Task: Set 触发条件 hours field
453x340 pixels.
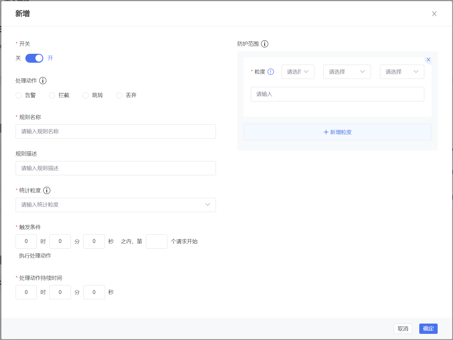Action: pos(26,241)
